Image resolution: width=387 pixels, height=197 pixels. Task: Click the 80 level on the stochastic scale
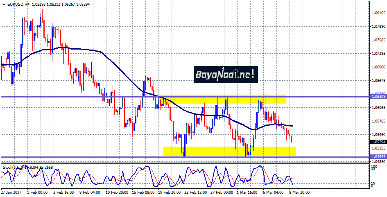(372, 168)
